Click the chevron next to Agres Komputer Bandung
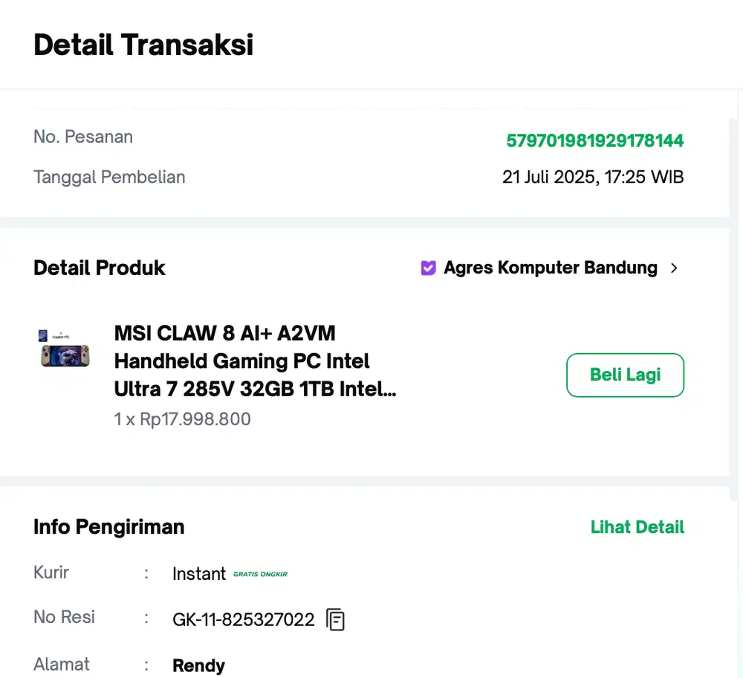The height and width of the screenshot is (678, 743). pos(674,268)
